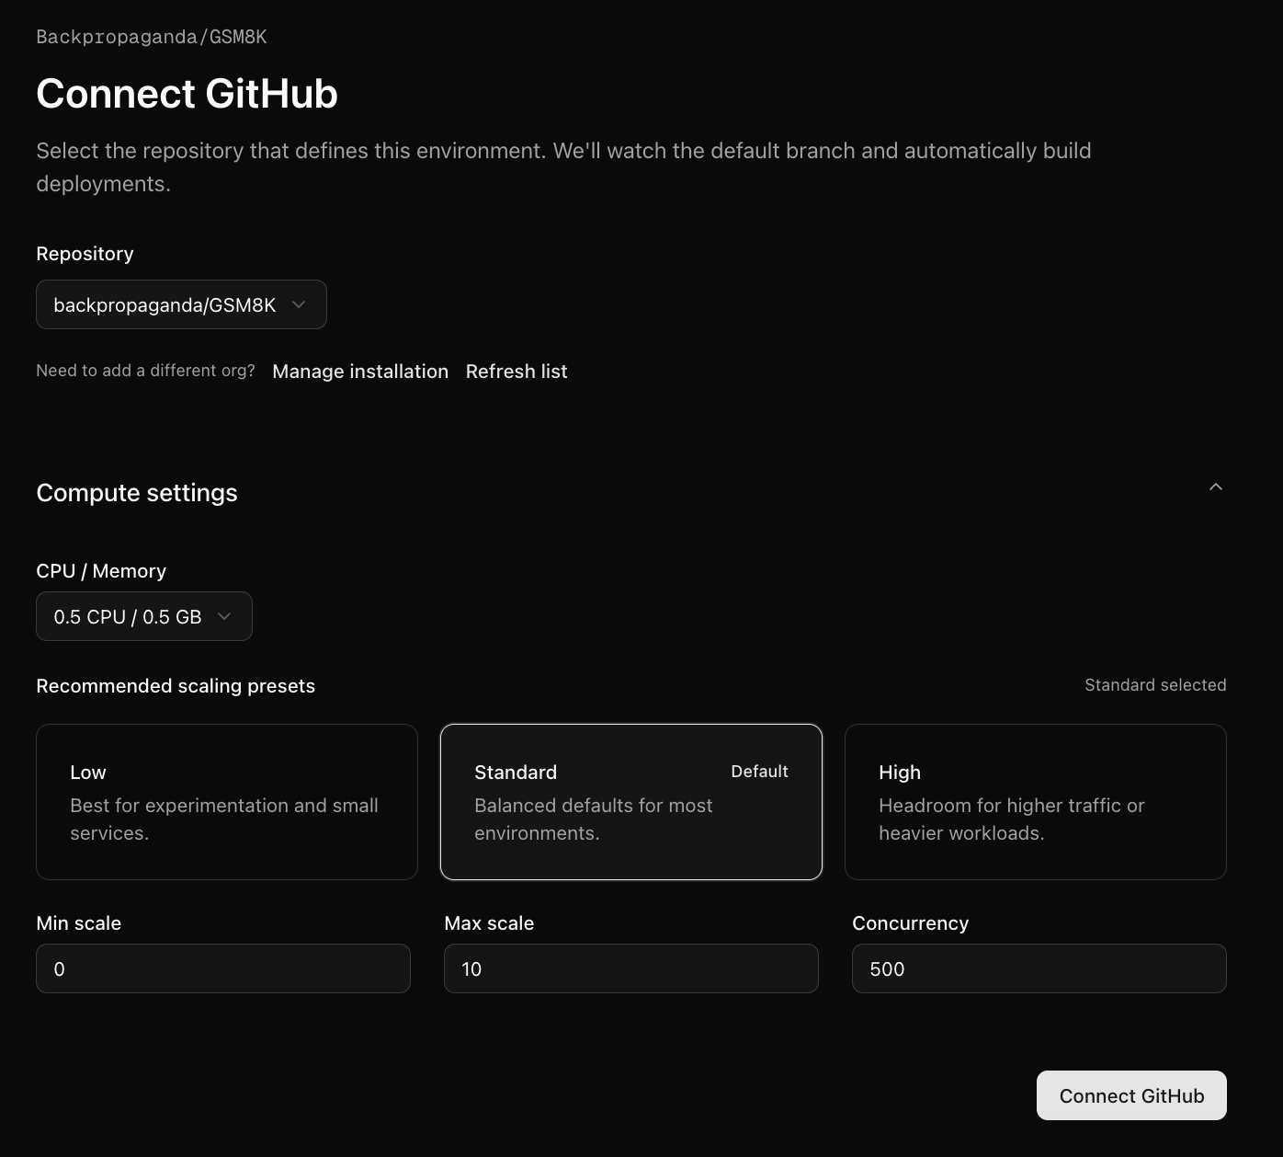This screenshot has height=1157, width=1283.
Task: Click the Default badge on Standard preset
Action: point(759,772)
